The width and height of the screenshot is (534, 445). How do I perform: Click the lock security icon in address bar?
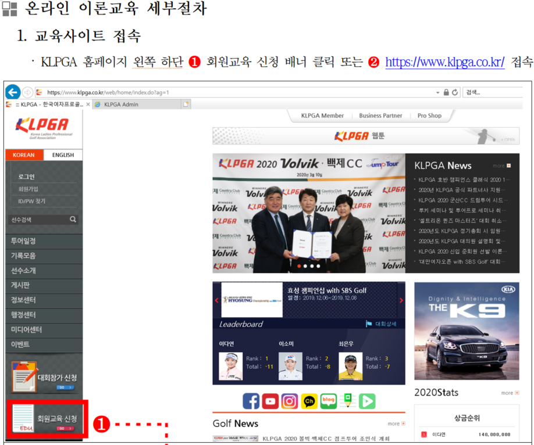446,92
